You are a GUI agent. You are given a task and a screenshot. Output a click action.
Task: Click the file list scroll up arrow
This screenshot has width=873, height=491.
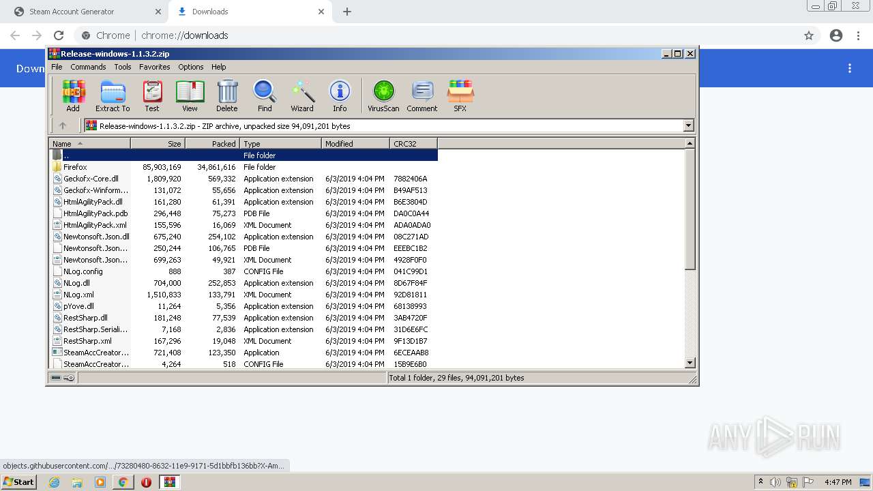point(690,143)
